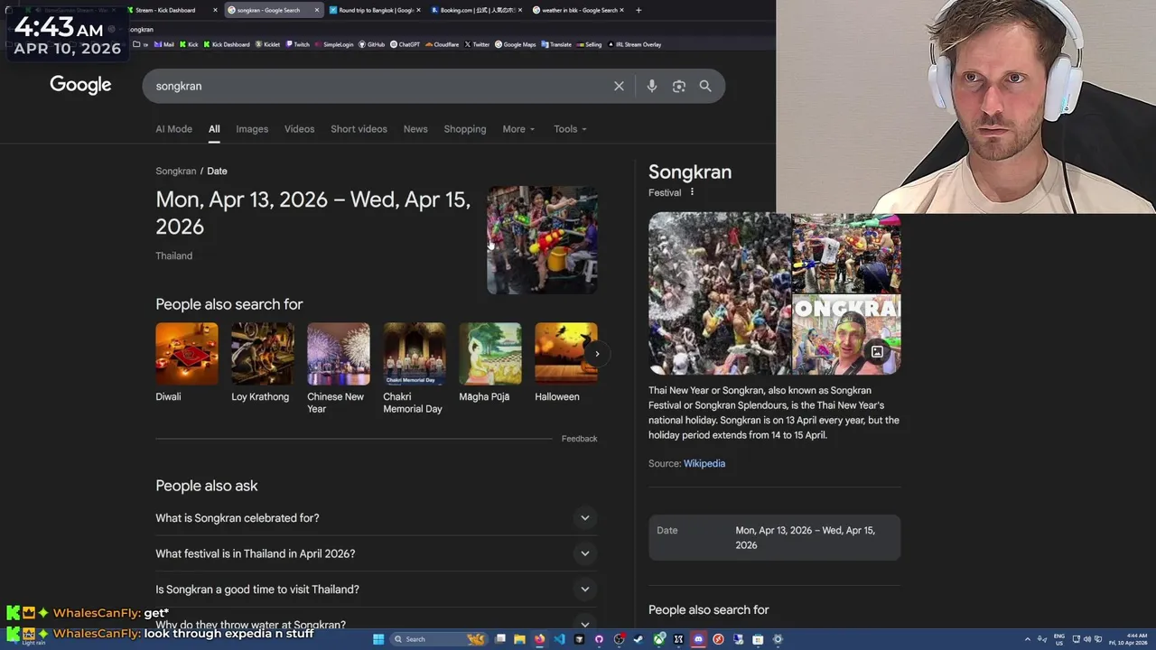Click the Songkran breadcrumb link
Image resolution: width=1156 pixels, height=650 pixels.
(175, 171)
